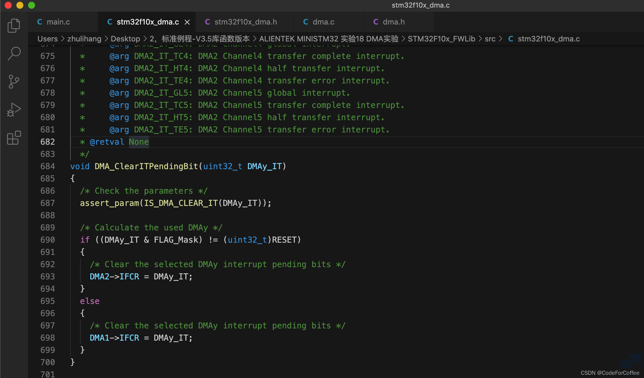Switch to the main.c tab
This screenshot has height=378, width=644.
pos(58,22)
